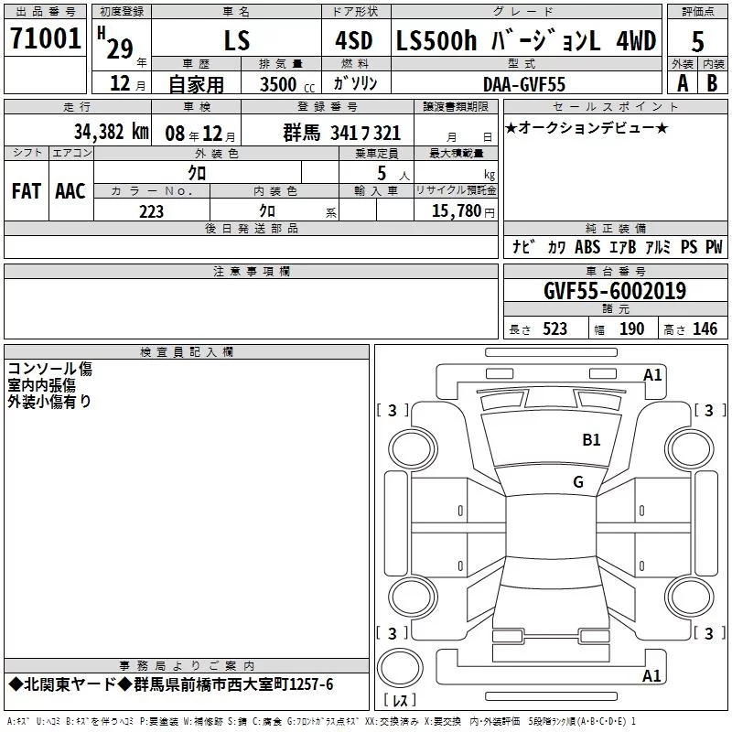The width and height of the screenshot is (732, 732).
Task: Click the displacement value 3500 cc
Action: [287, 84]
